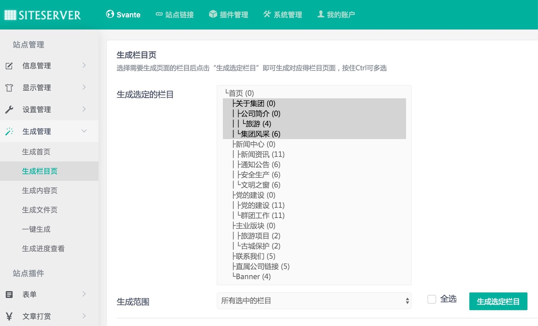Click the 表单 document icon
Image resolution: width=538 pixels, height=326 pixels.
click(9, 294)
